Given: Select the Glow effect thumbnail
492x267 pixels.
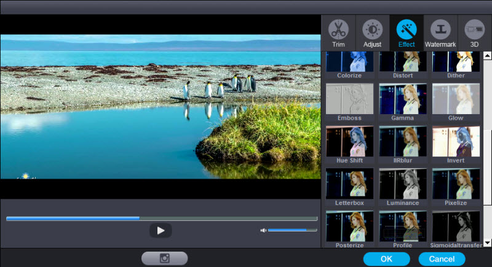Looking at the screenshot, I should click(456, 98).
